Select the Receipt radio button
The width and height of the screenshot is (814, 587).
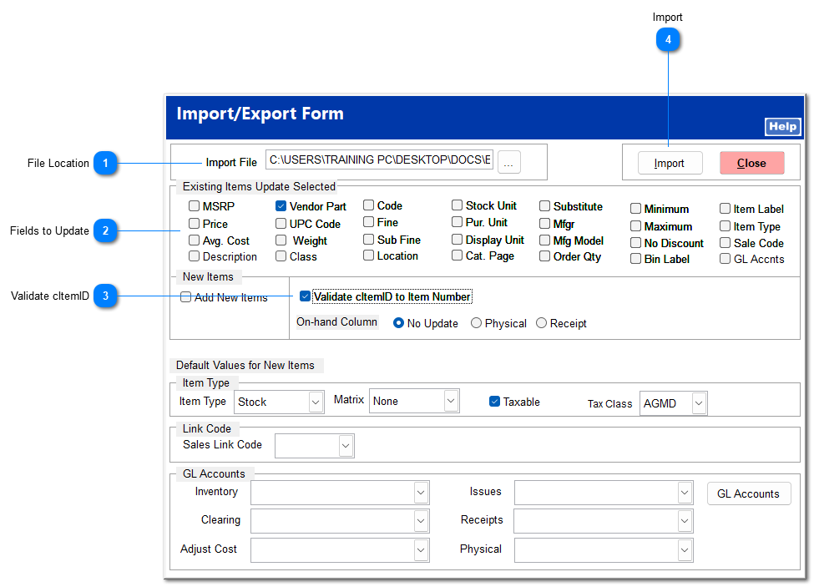pos(542,323)
